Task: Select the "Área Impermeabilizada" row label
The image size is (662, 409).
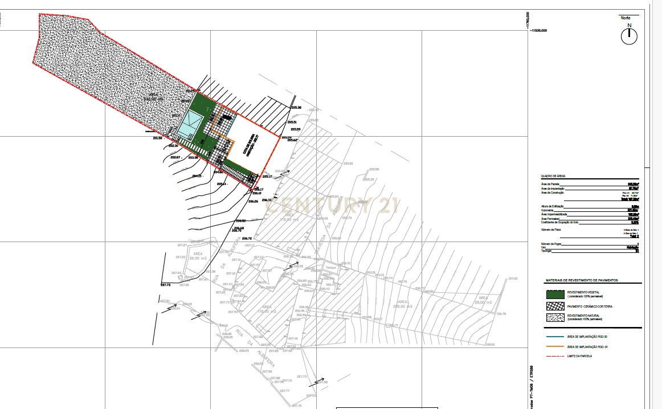Action: [554, 214]
